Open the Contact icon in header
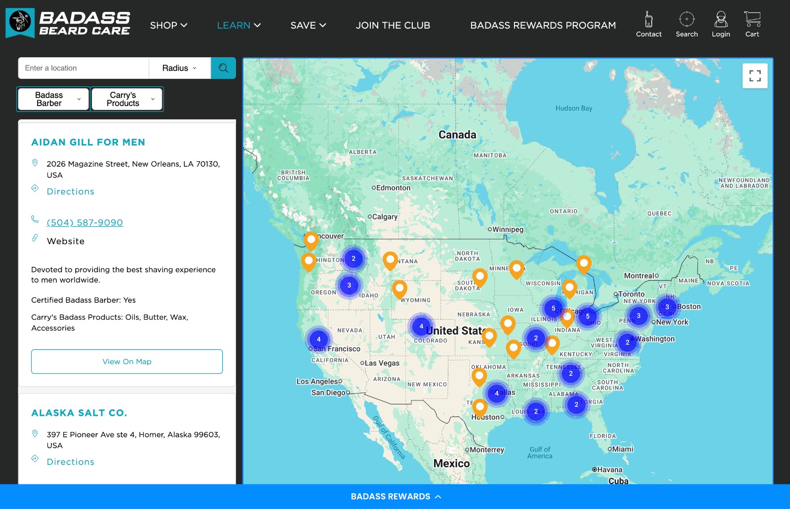Viewport: 790px width, 509px height. pos(649,24)
